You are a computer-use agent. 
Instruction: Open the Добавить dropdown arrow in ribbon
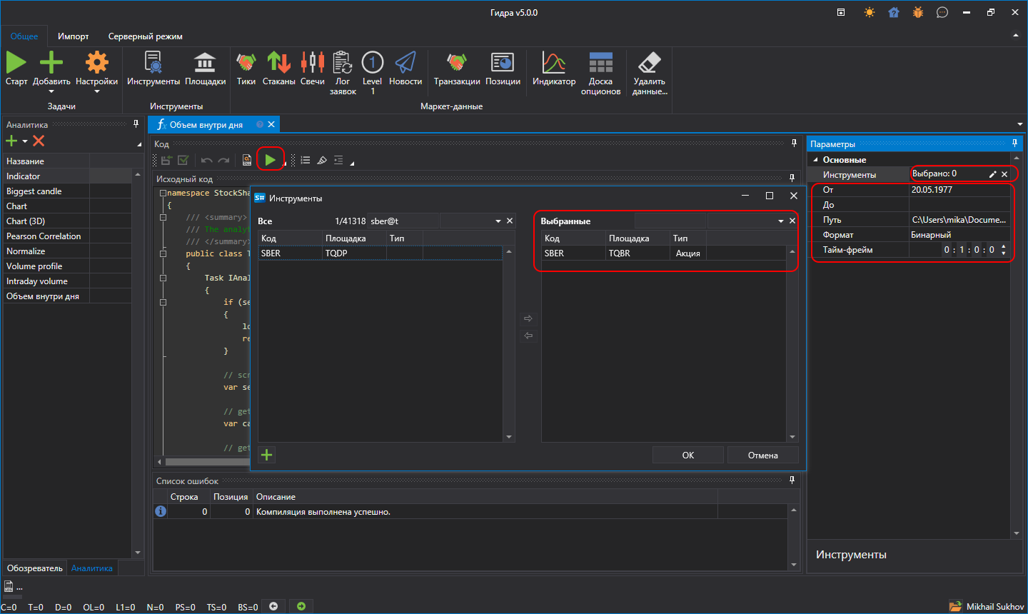tap(51, 91)
